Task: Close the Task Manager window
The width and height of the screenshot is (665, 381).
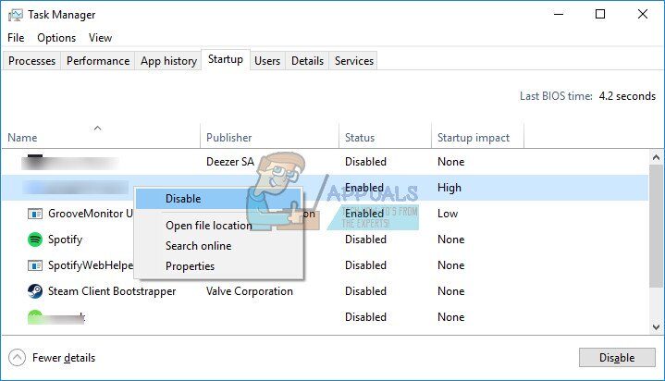Action: pos(642,15)
